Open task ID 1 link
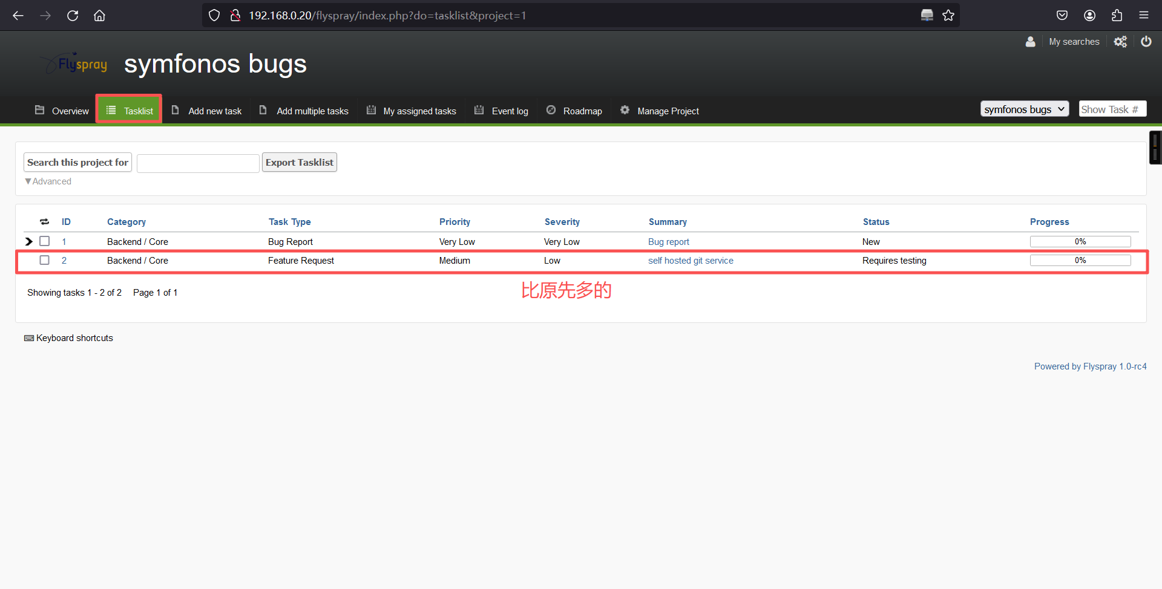 [64, 241]
